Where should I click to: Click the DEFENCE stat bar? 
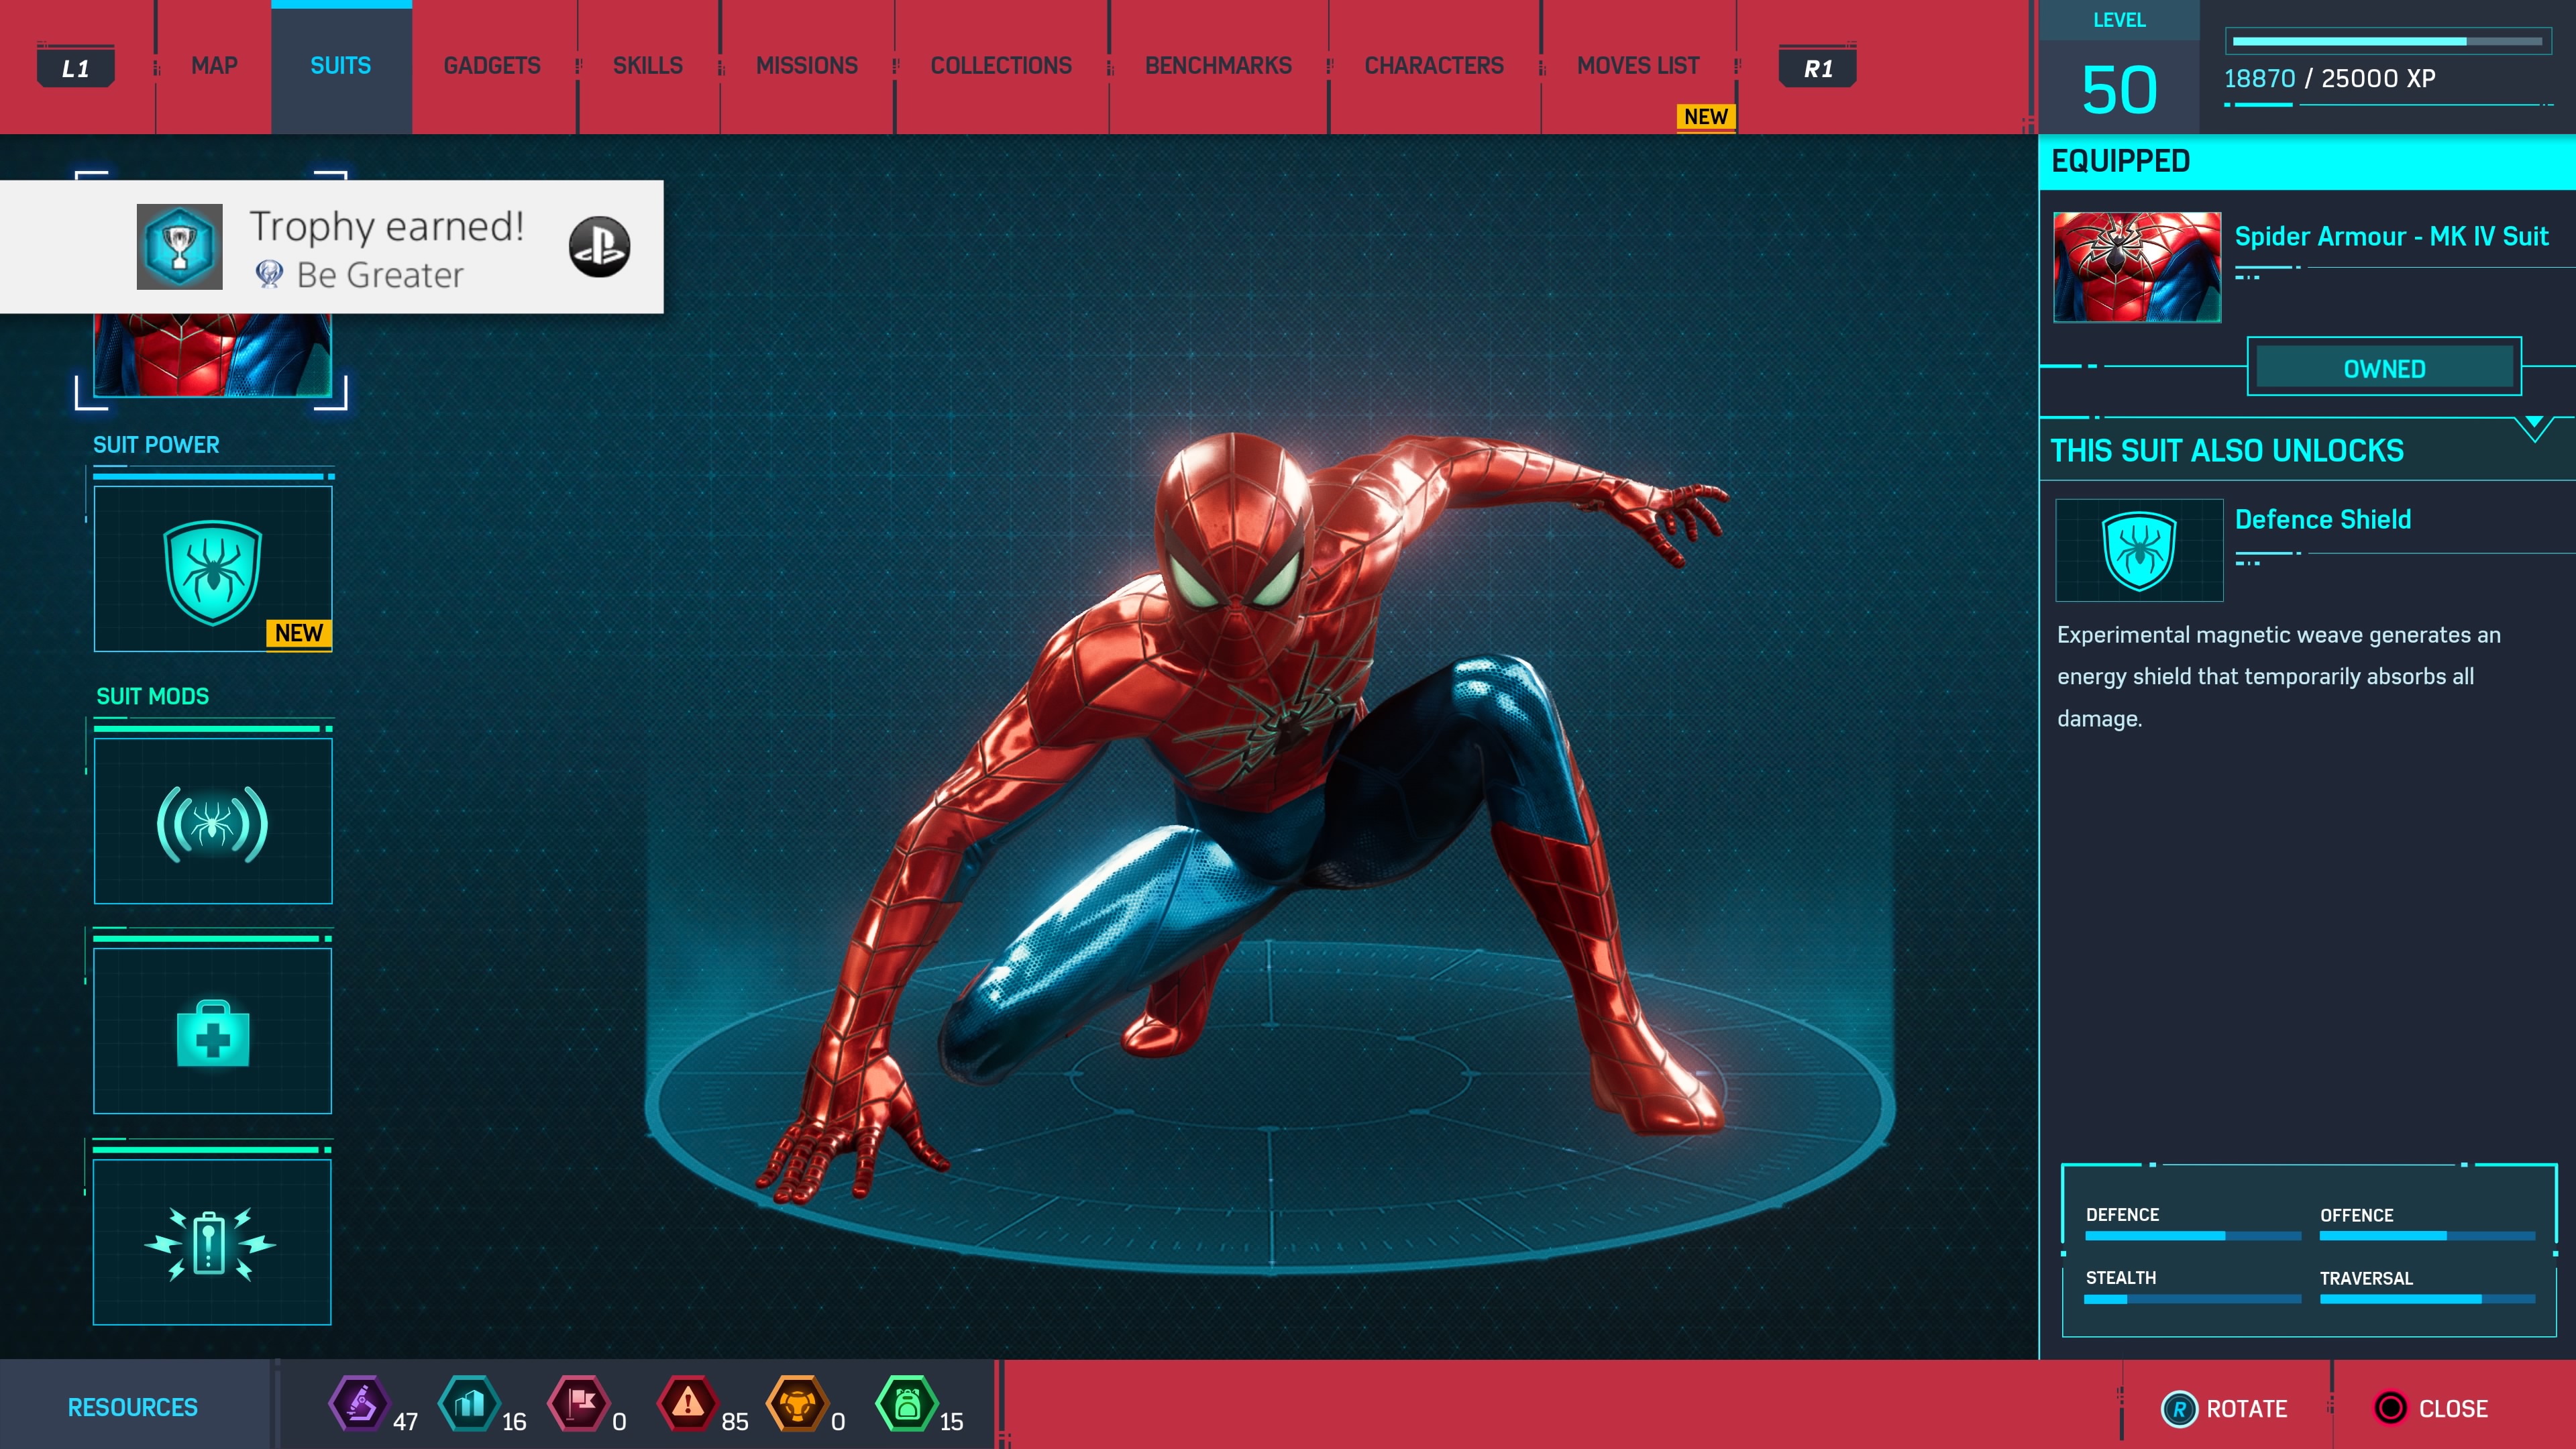(x=2192, y=1237)
